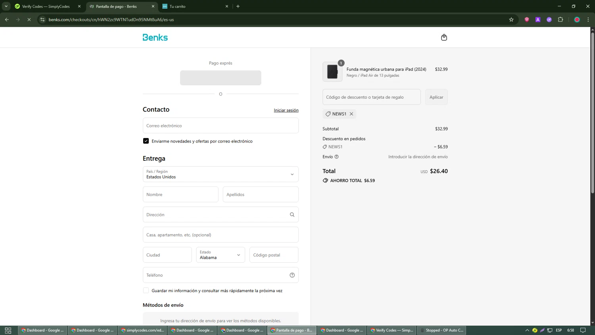Bookmark this page with star icon

coord(511,19)
